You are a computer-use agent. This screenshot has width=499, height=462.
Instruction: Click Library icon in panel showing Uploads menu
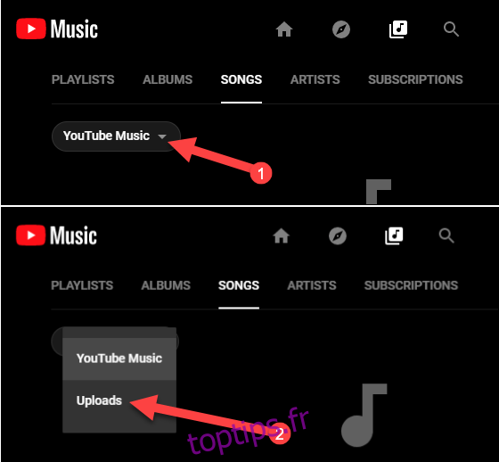[394, 236]
